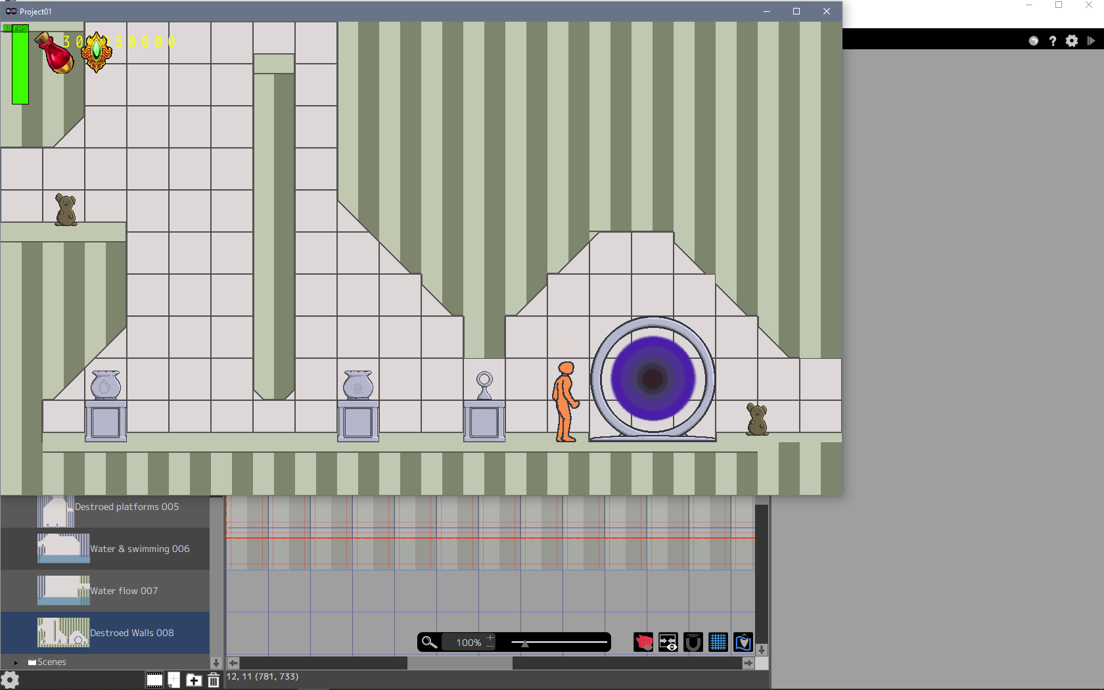Click the blue map pin icon

point(743,642)
